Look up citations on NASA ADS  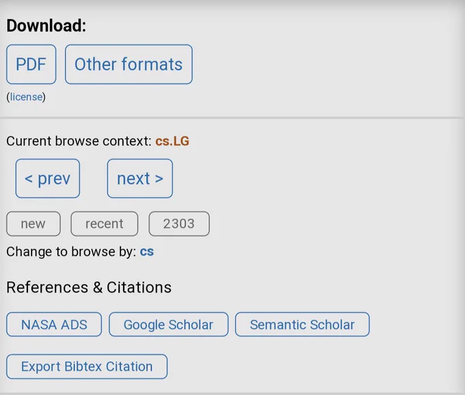pos(54,325)
